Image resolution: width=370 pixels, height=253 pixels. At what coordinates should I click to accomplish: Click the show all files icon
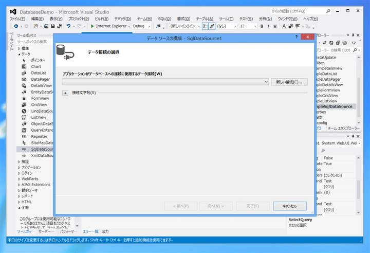coord(345,43)
